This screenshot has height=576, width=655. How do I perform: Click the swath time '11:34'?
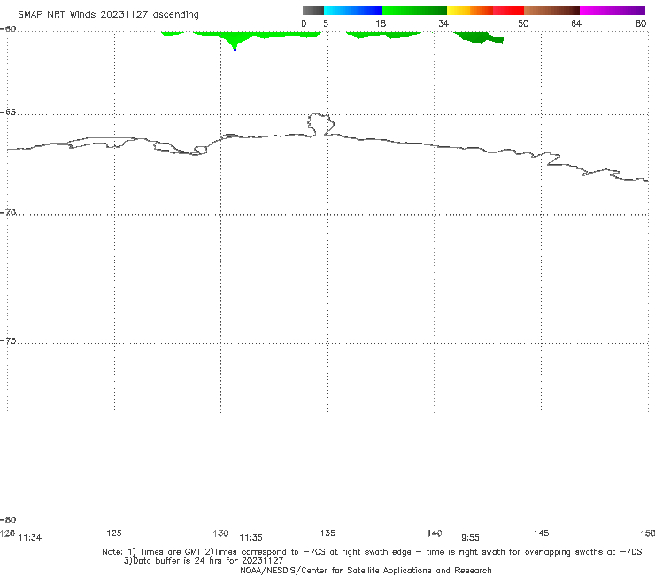(30, 538)
